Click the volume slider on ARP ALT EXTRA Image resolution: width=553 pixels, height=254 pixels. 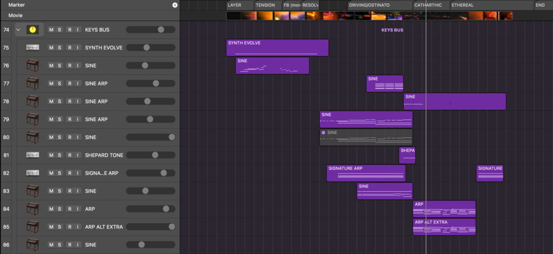[x=150, y=226]
